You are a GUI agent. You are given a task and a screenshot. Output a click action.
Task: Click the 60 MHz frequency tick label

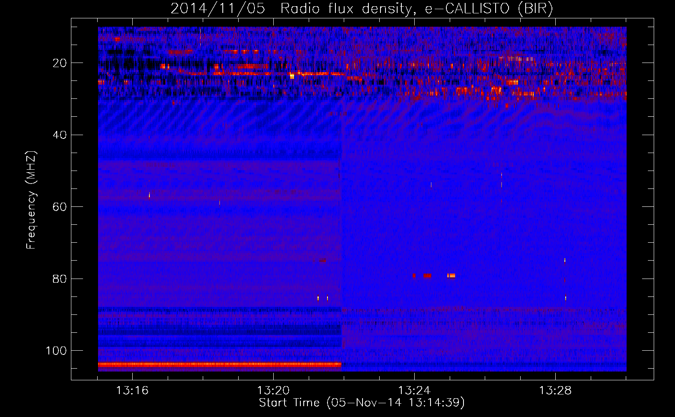pos(60,207)
